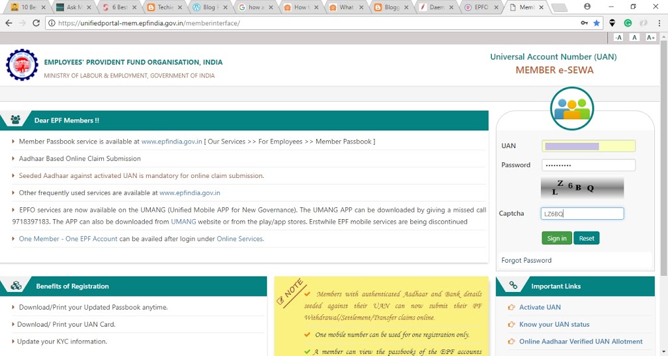This screenshot has height=356, width=668.
Task: Click the members group avatar icon
Action: click(x=571, y=108)
